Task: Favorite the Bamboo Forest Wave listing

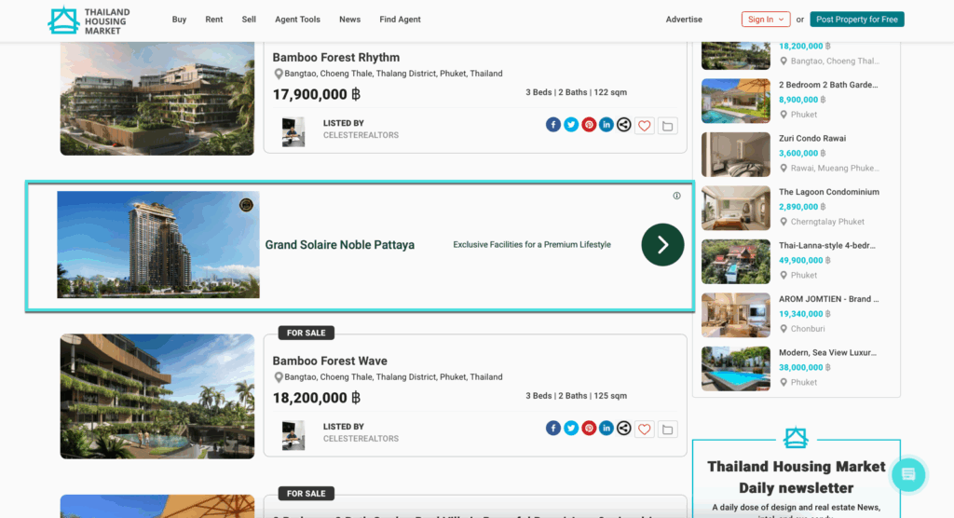Action: tap(645, 429)
